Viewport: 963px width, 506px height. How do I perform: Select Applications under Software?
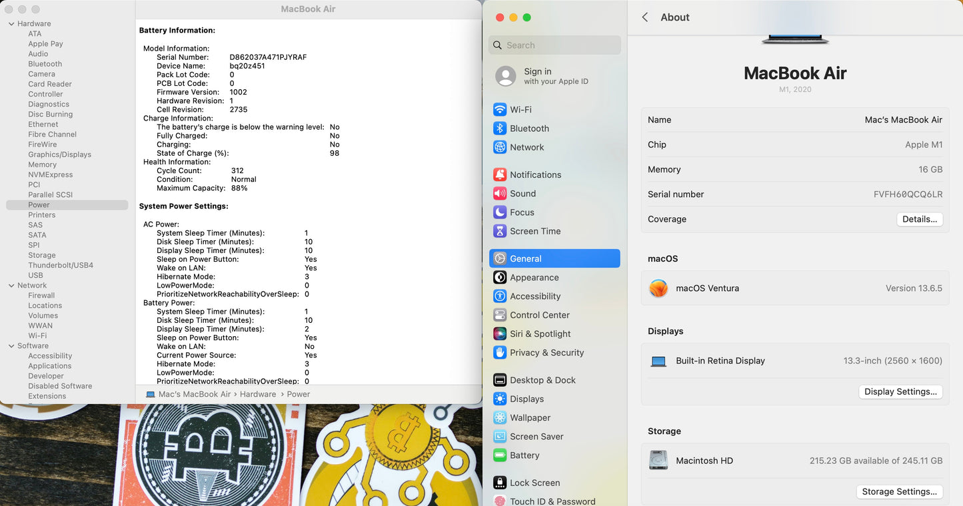coord(50,366)
